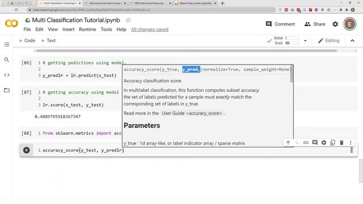The height and width of the screenshot is (204, 363).
Task: Mirror cell in tab icon
Action: [x=333, y=143]
